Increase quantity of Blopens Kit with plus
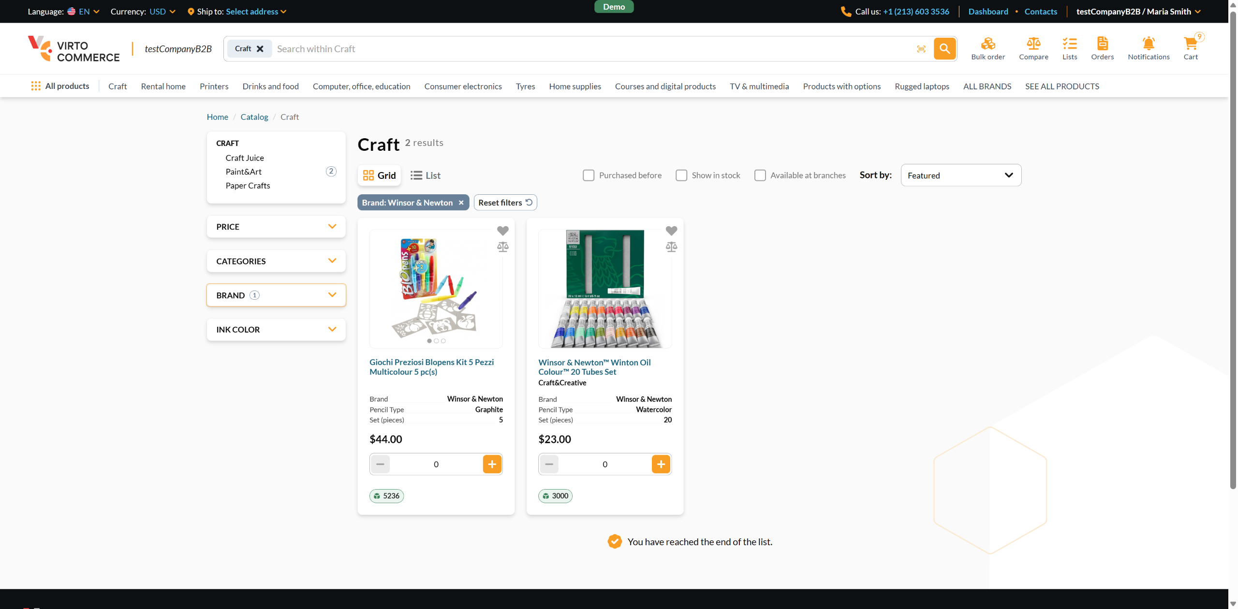The height and width of the screenshot is (609, 1238). click(x=492, y=464)
